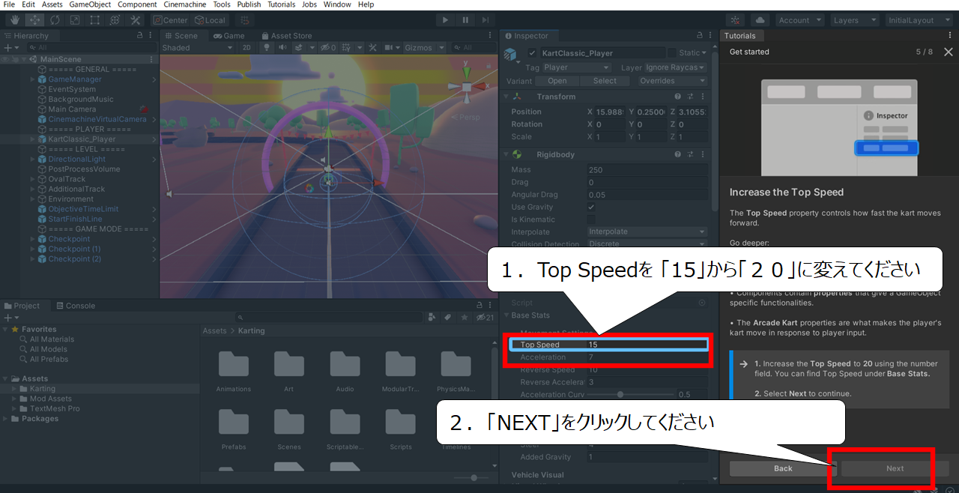Enable the Static checkbox
Viewport: 959px width, 493px height.
pyautogui.click(x=672, y=53)
